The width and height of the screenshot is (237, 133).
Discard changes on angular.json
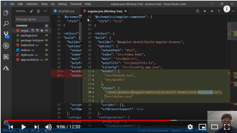37,30
